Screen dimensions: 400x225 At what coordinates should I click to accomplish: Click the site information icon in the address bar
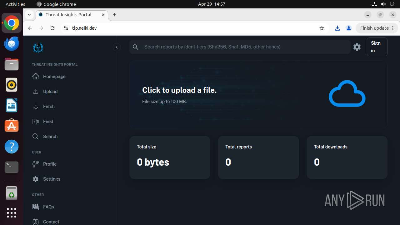(x=66, y=28)
